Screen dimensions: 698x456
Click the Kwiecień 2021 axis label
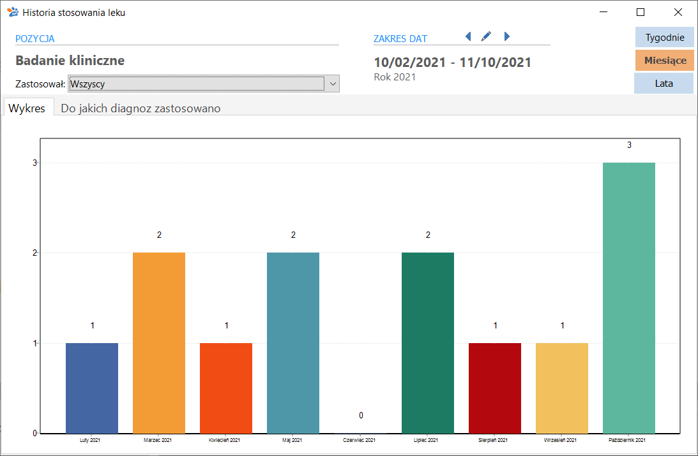(224, 441)
